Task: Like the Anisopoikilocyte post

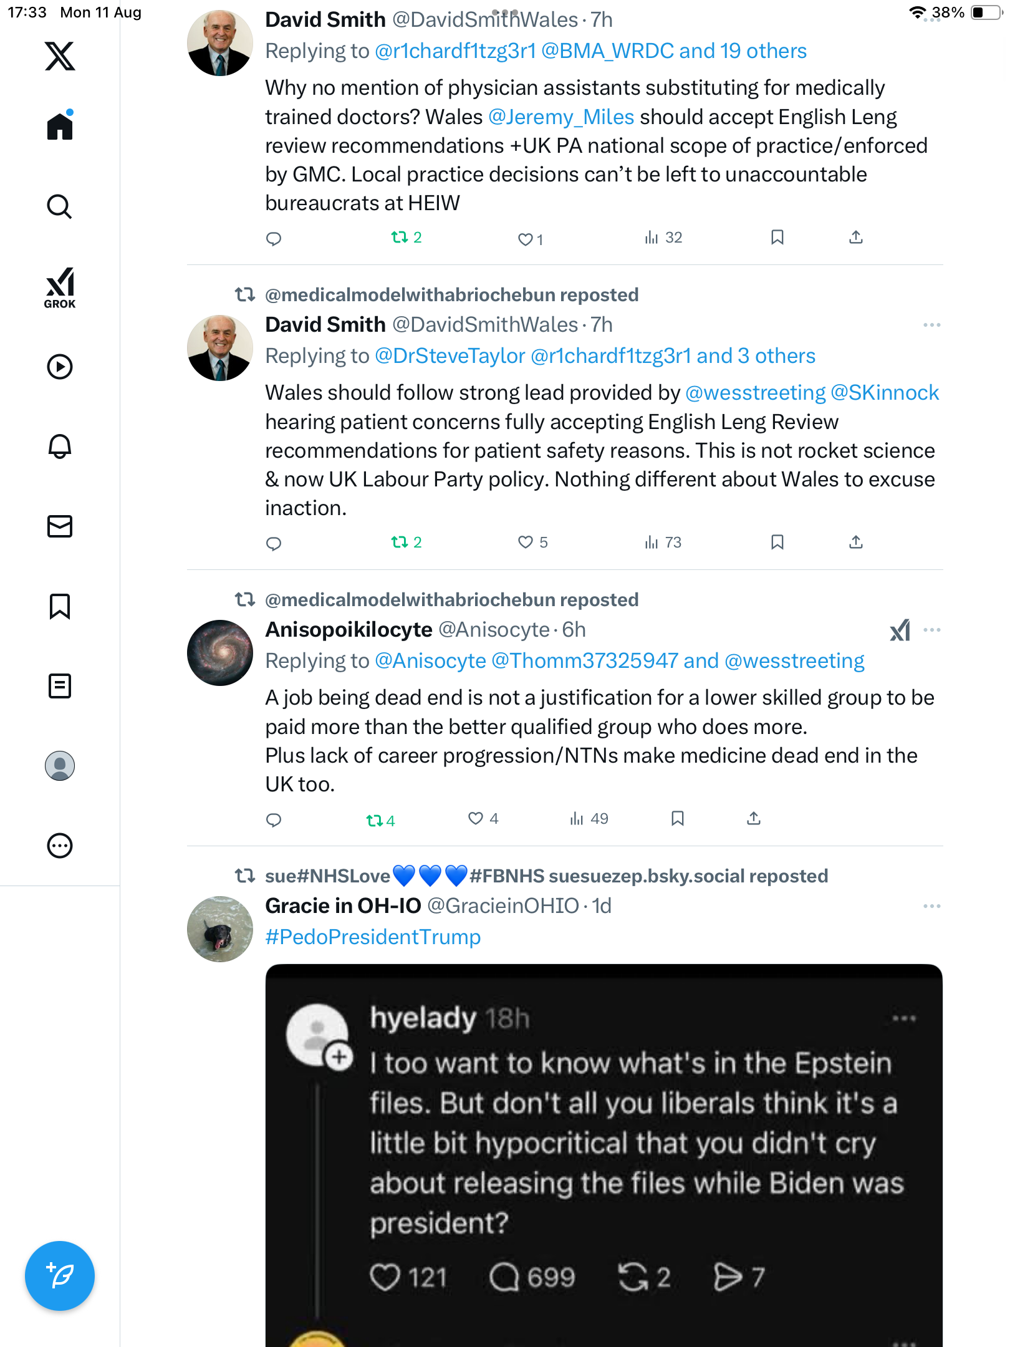Action: [476, 819]
